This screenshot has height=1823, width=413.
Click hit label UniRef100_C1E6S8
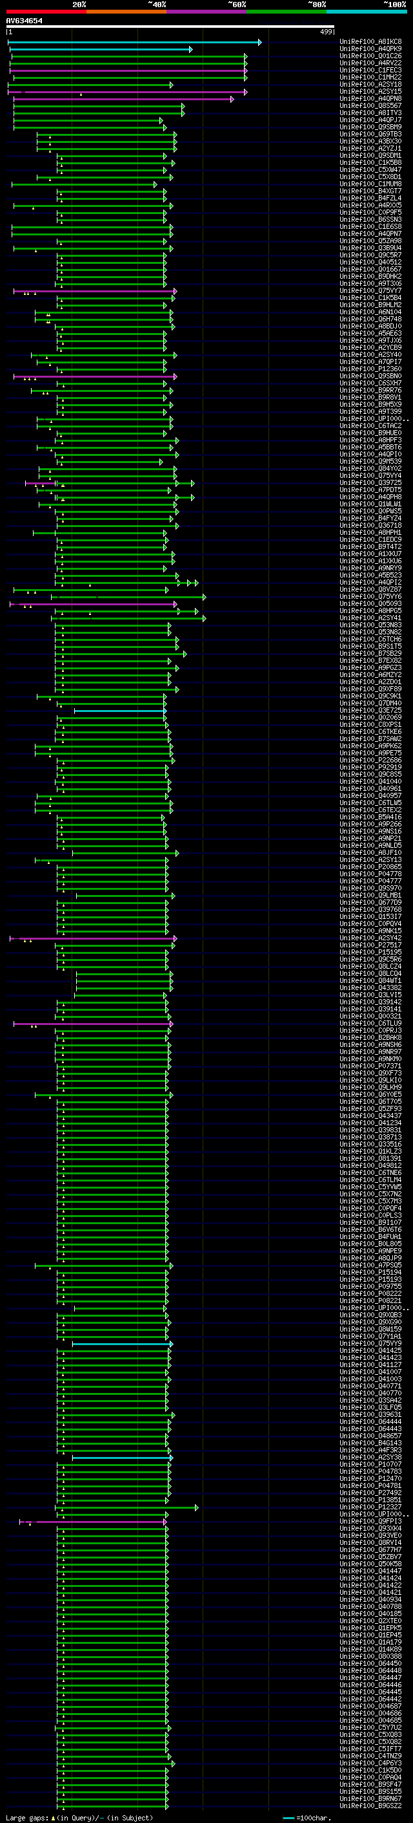(x=370, y=226)
